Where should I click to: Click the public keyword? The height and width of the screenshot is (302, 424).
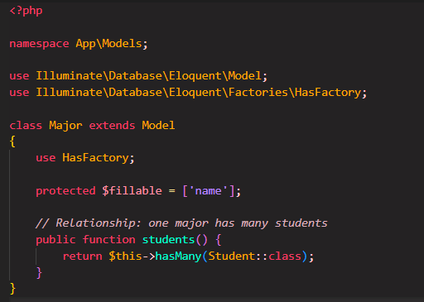pyautogui.click(x=55, y=240)
